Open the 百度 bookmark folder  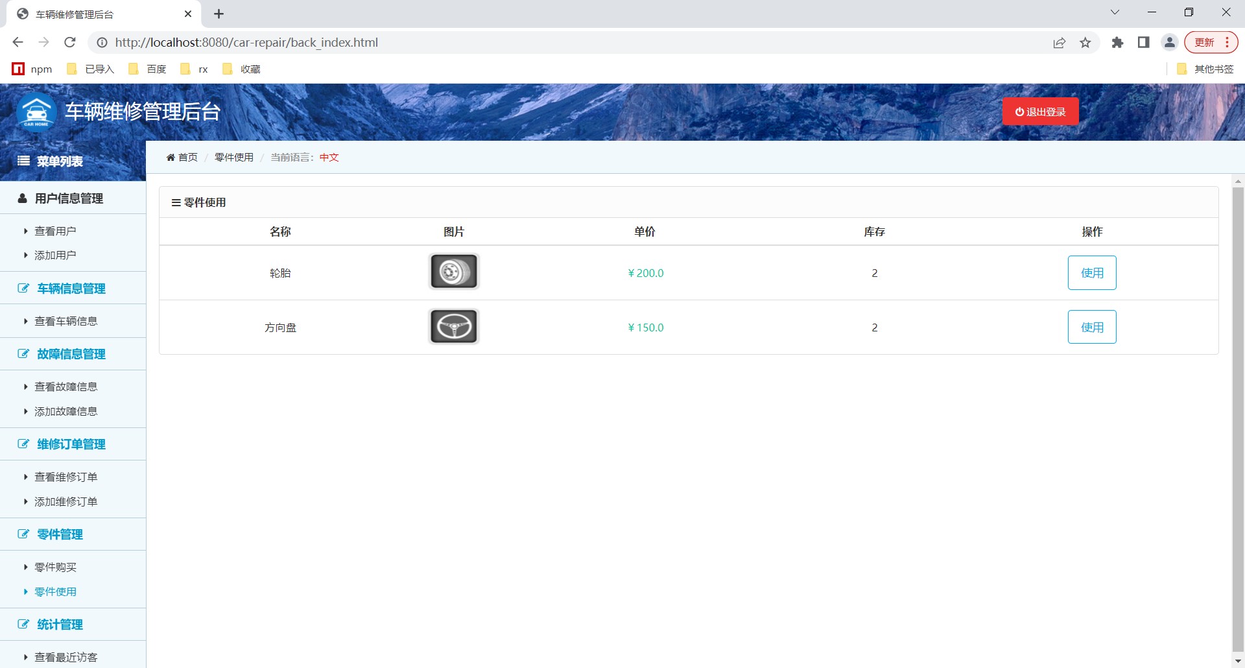click(x=148, y=69)
